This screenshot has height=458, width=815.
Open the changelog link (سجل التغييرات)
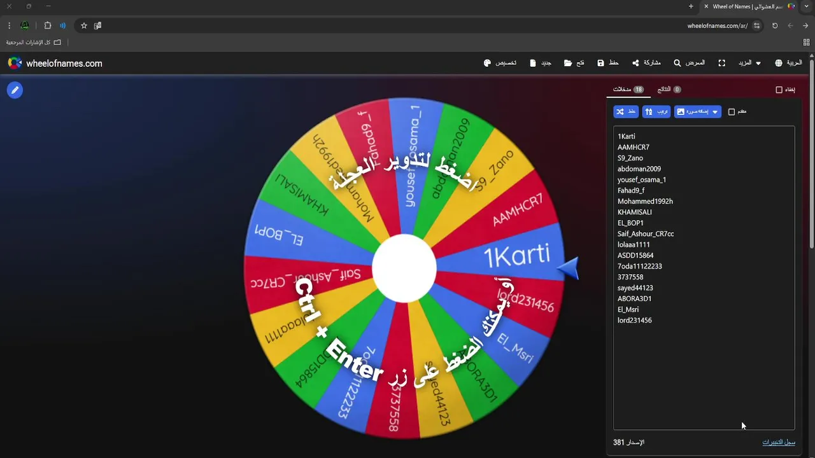[x=779, y=442]
